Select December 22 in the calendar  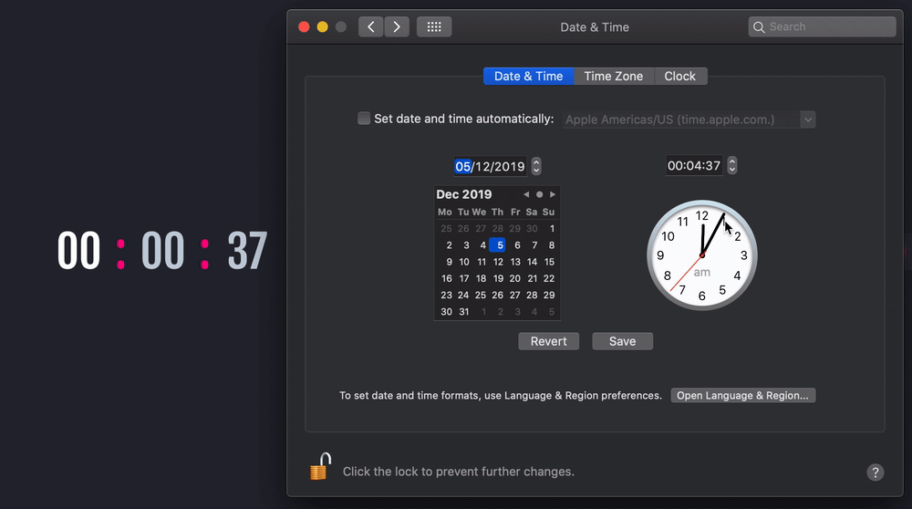(x=549, y=278)
